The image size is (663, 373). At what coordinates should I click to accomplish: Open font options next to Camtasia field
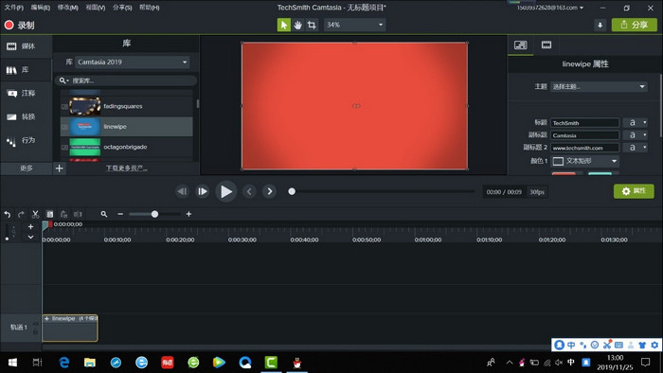(x=636, y=134)
